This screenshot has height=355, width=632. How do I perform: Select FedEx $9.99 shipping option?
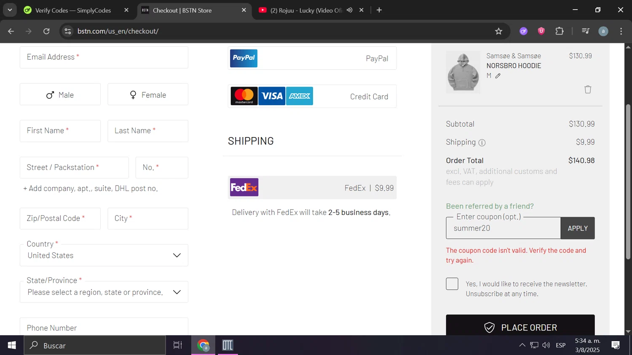[312, 188]
